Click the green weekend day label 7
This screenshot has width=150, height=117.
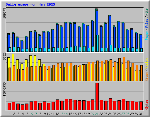[x=36, y=114]
